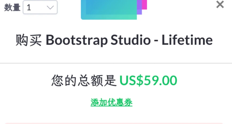Close the purchase dialog with the X
Viewport: 232px width, 124px height.
[x=220, y=5]
